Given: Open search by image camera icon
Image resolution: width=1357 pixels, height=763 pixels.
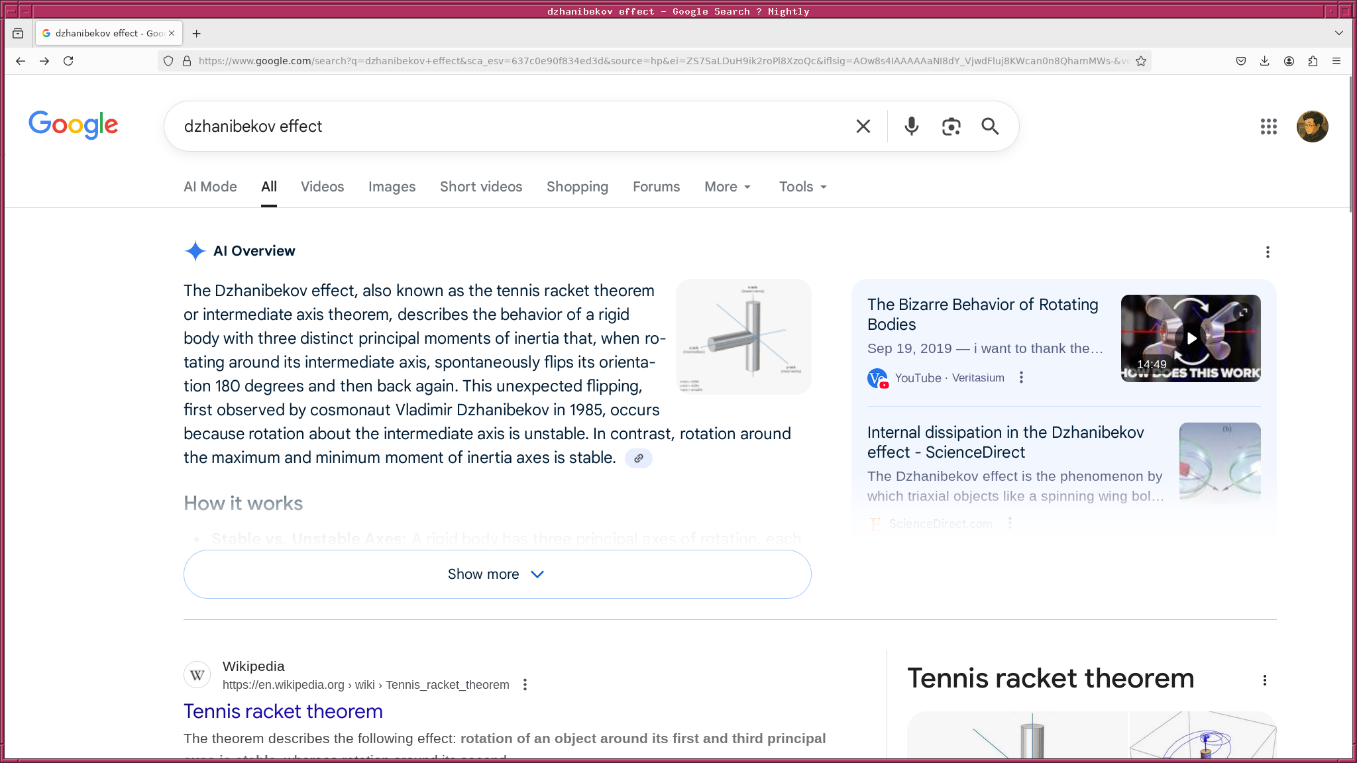Looking at the screenshot, I should 951,127.
